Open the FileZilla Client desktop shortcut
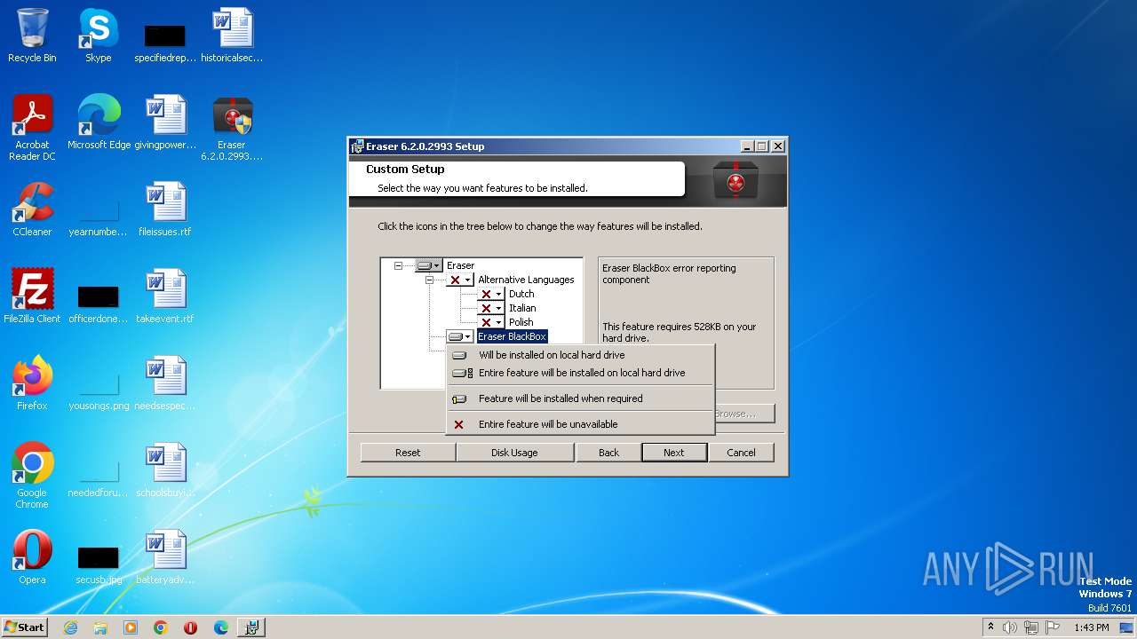The image size is (1137, 639). coord(32,296)
